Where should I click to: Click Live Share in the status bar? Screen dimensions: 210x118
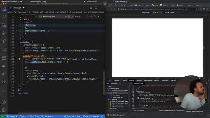coord(47,116)
